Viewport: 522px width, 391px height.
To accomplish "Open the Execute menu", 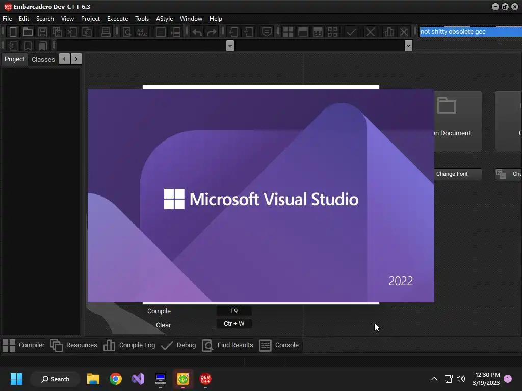I will tap(118, 19).
